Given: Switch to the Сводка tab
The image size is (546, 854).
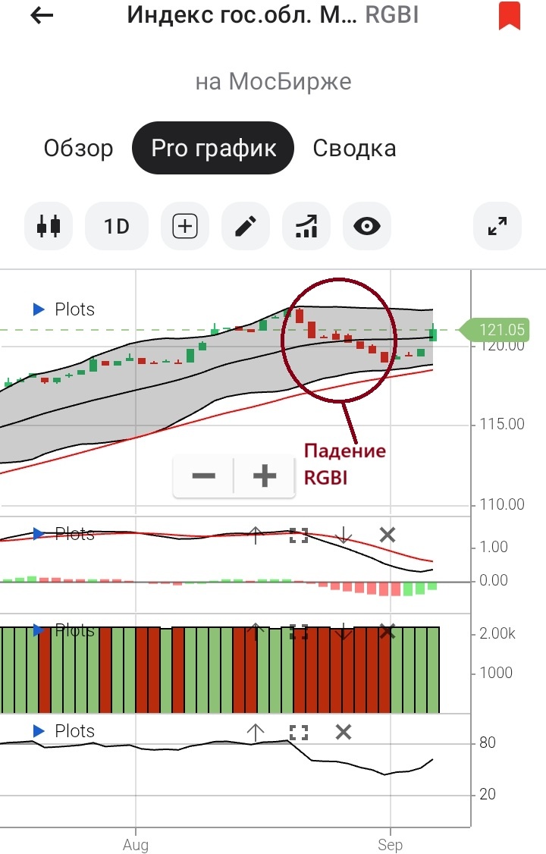Looking at the screenshot, I should coord(354,148).
